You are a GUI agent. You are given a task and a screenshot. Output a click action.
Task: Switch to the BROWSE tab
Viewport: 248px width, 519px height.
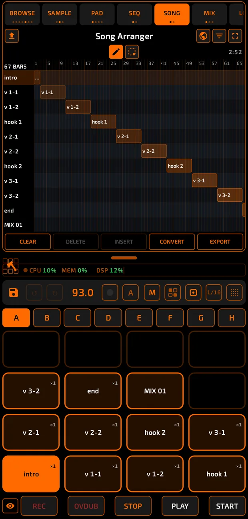point(22,14)
